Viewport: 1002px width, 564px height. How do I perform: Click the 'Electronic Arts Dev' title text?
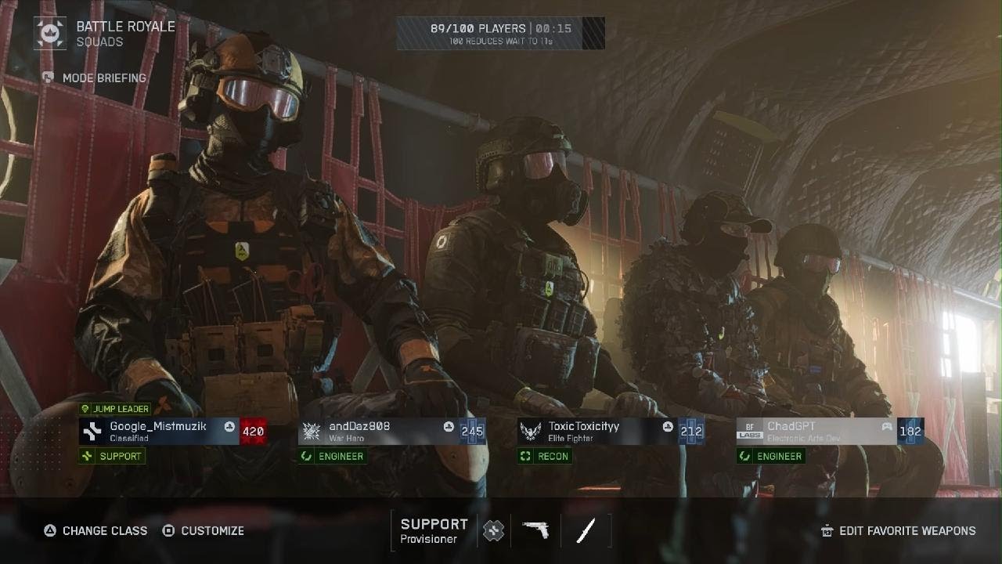click(x=804, y=439)
